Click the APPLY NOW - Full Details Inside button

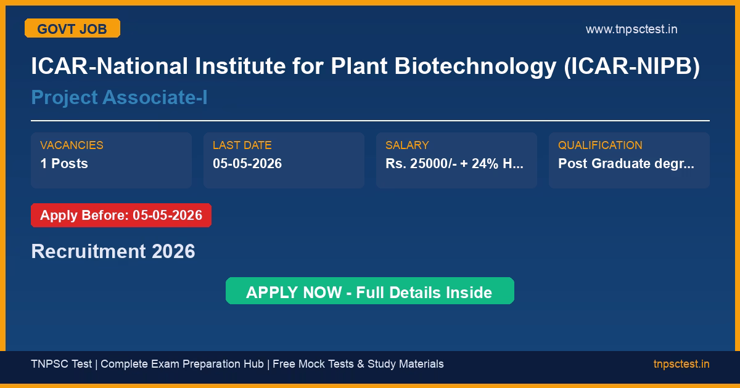[x=369, y=291]
